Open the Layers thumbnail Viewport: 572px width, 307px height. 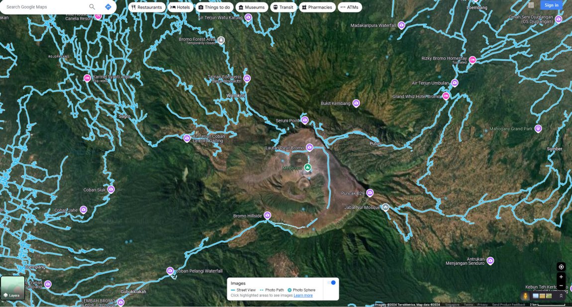point(13,288)
